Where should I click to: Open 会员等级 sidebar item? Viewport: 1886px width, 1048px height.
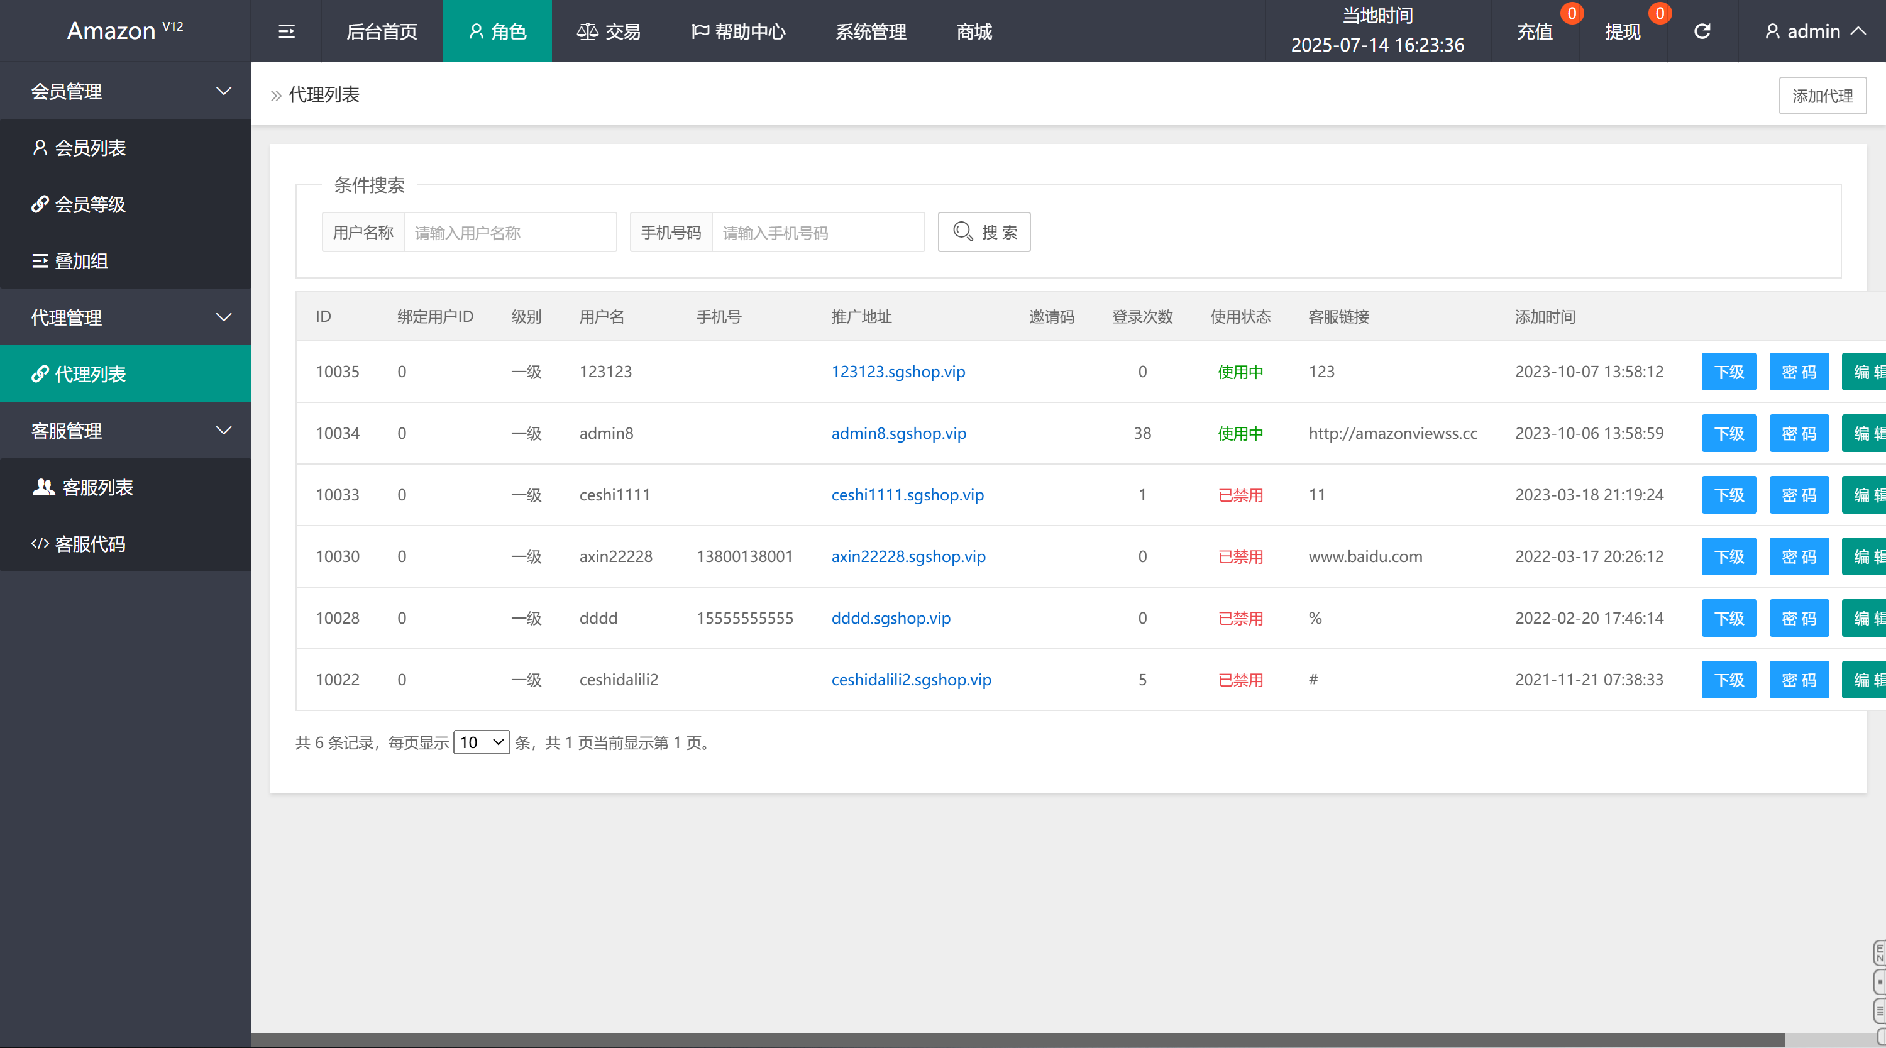[90, 204]
